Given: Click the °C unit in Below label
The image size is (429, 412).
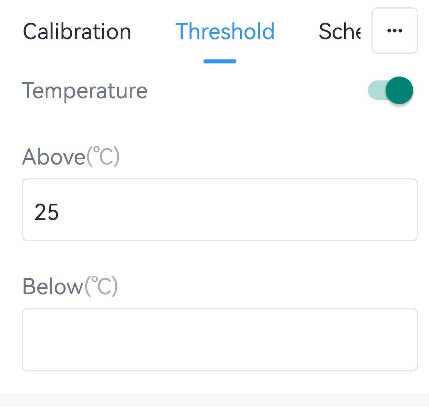Looking at the screenshot, I should click(x=103, y=286).
